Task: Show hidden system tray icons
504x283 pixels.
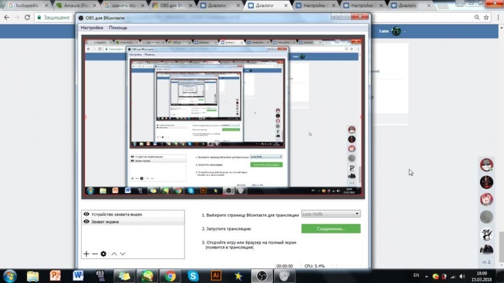Action: [x=427, y=276]
